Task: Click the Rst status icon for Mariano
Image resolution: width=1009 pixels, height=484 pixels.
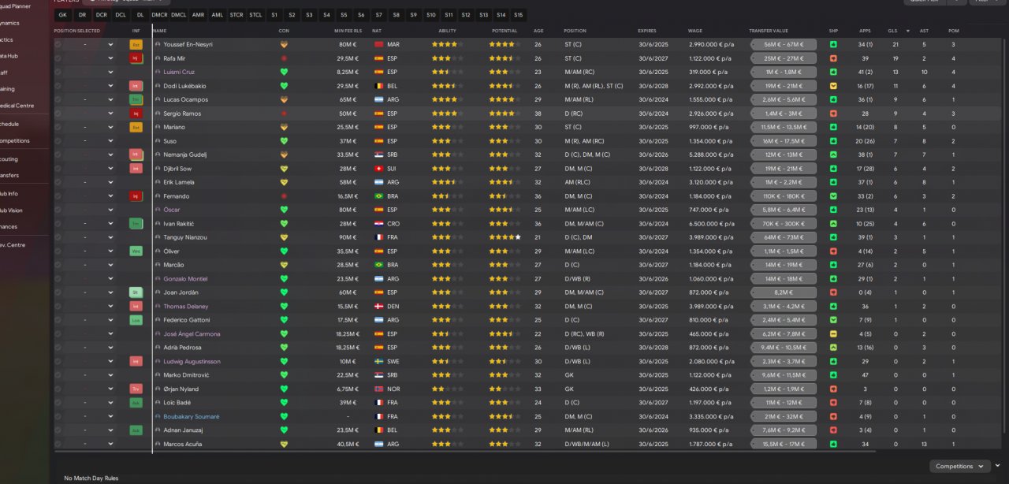Action: (136, 128)
